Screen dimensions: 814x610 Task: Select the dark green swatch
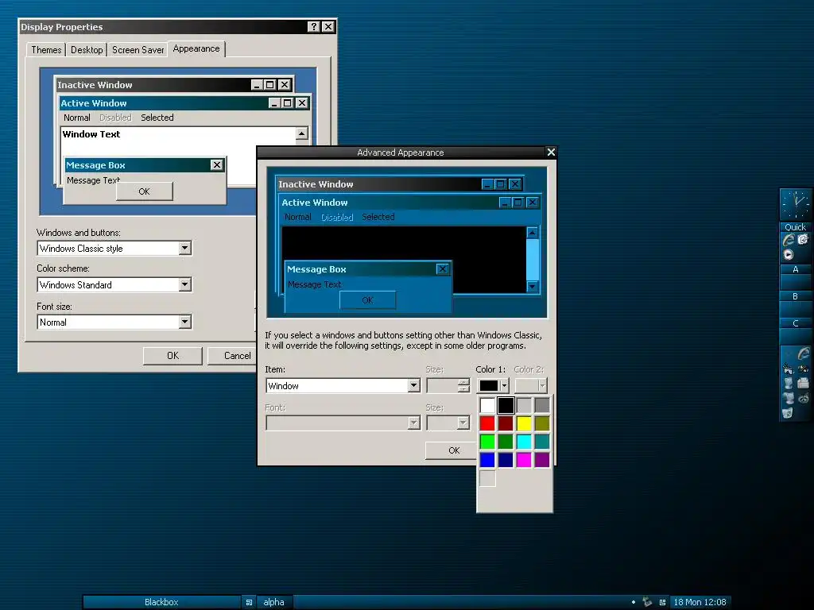pos(506,442)
